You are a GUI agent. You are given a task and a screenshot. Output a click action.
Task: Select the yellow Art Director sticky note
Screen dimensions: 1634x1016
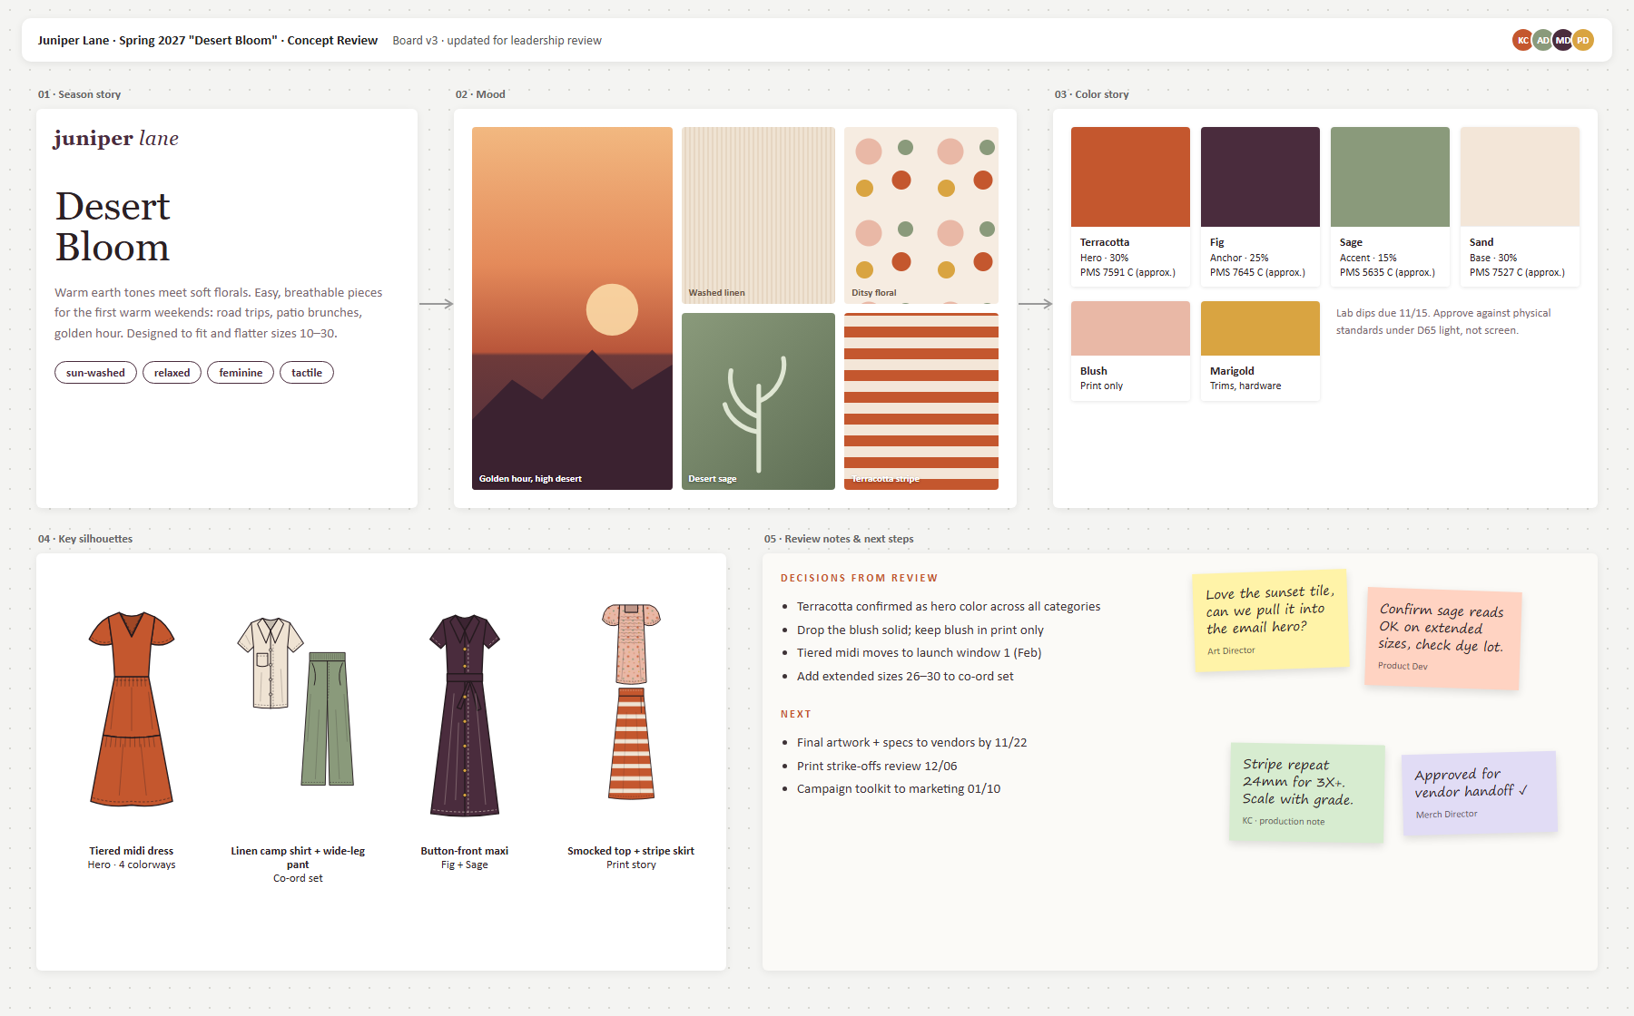(1270, 621)
